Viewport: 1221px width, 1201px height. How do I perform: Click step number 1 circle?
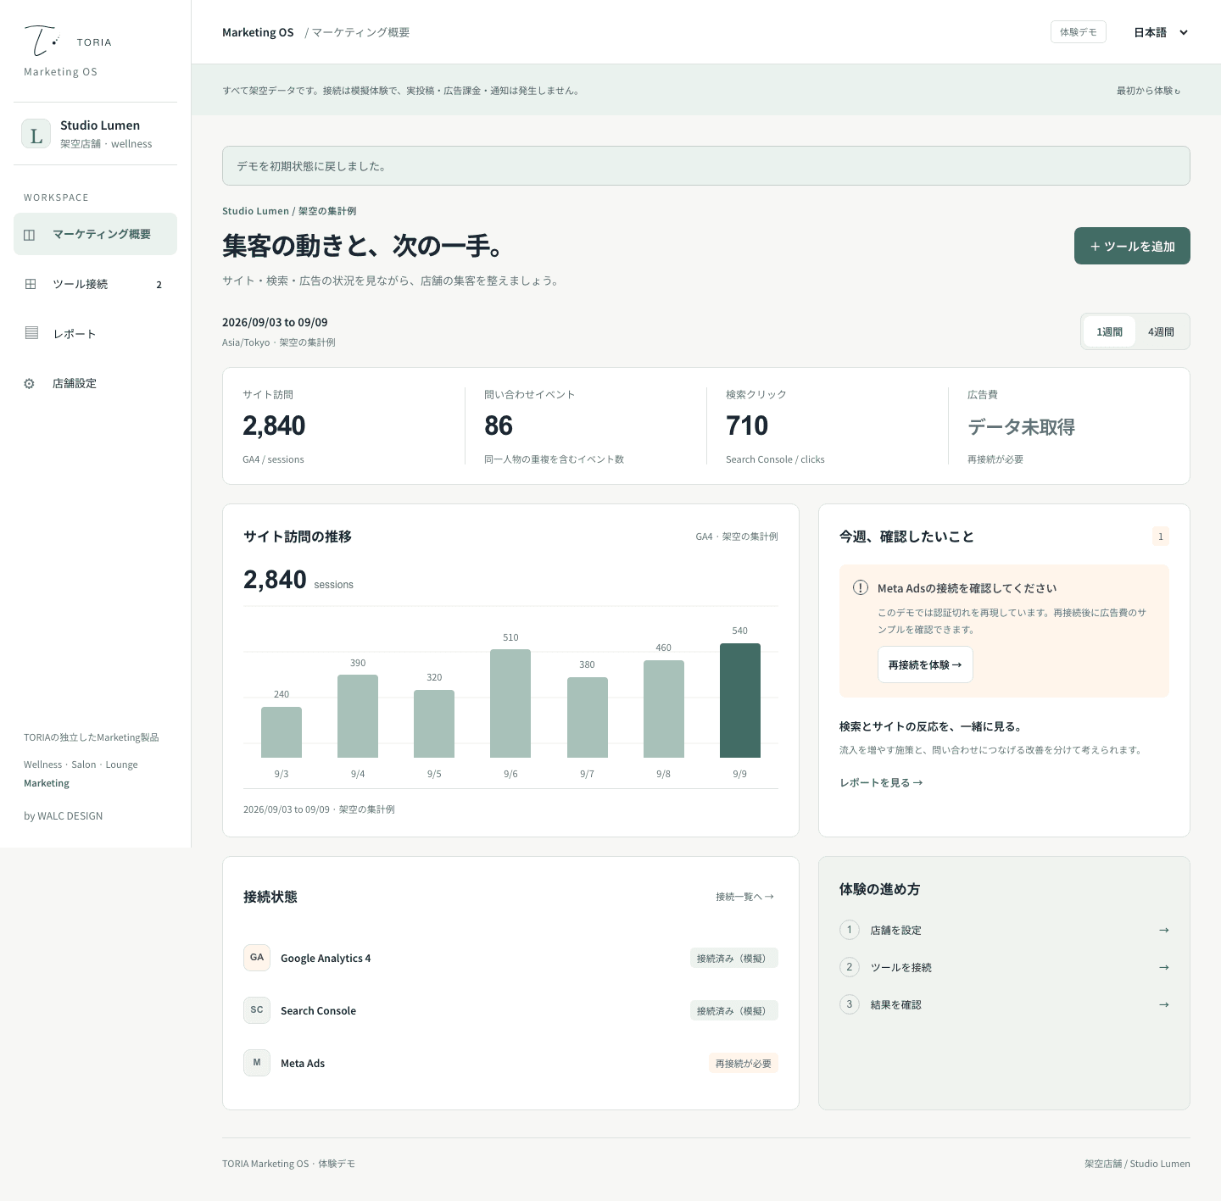[850, 930]
